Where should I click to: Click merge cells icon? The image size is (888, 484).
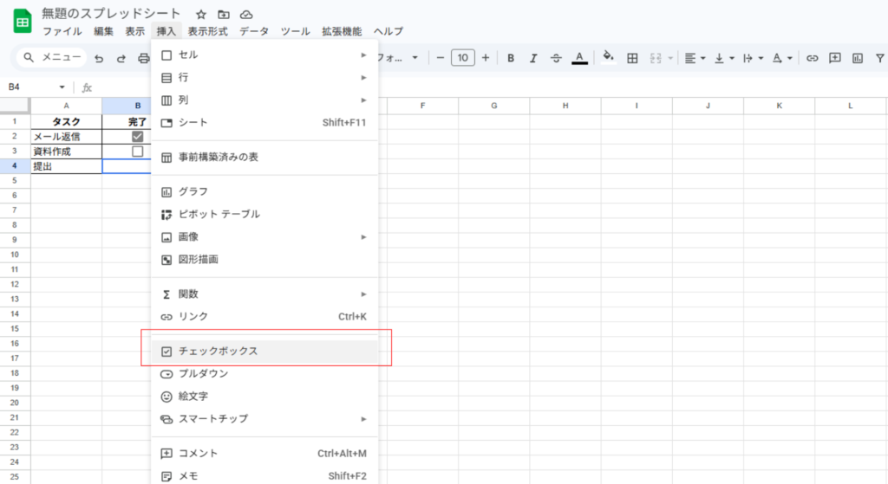656,58
